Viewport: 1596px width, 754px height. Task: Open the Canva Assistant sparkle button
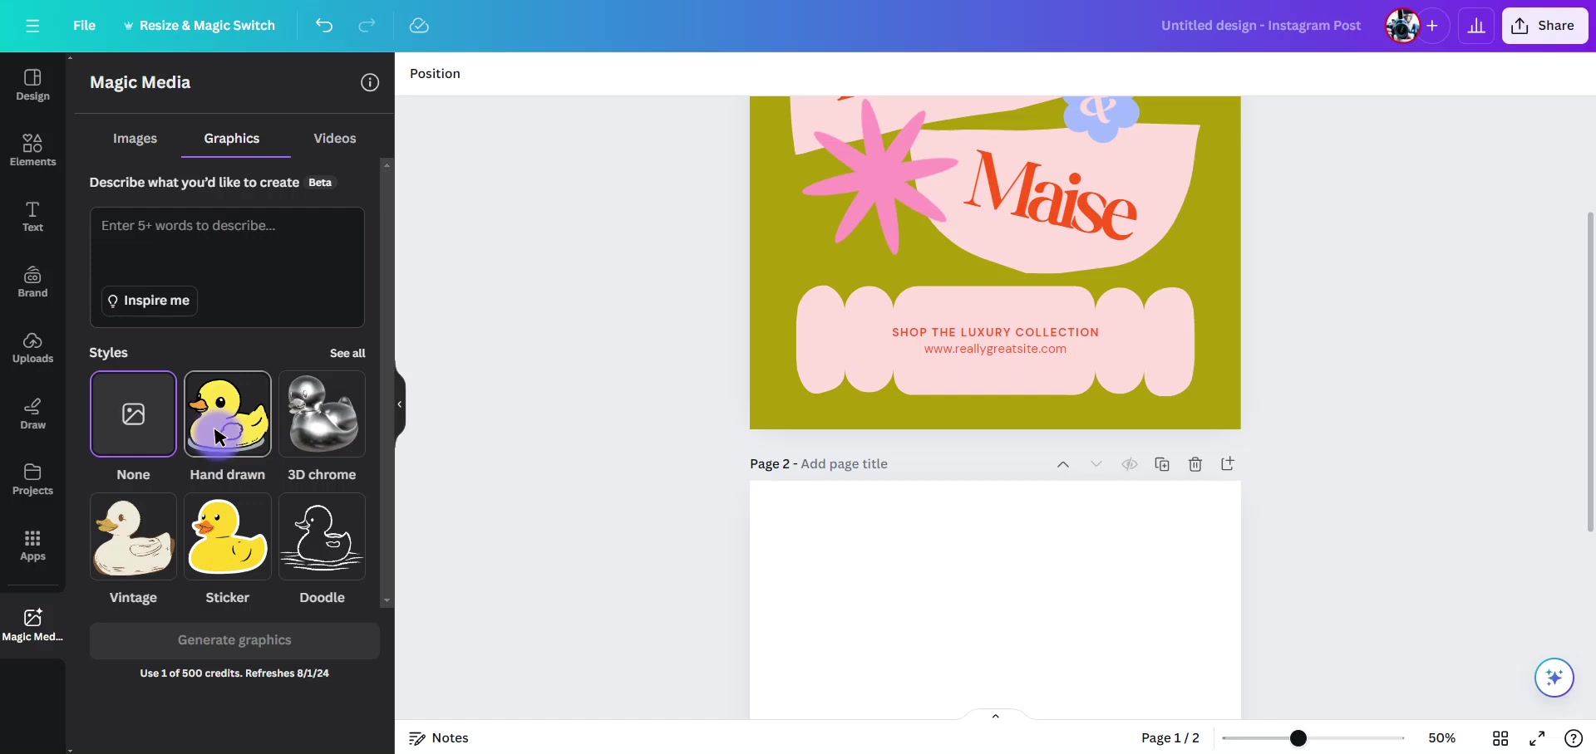point(1554,678)
